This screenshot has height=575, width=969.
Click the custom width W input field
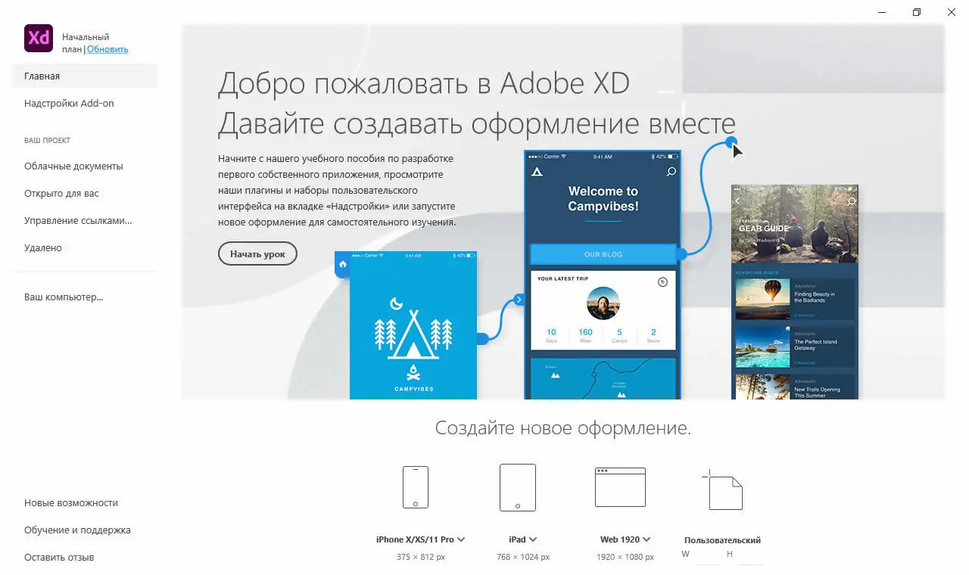coord(707,555)
